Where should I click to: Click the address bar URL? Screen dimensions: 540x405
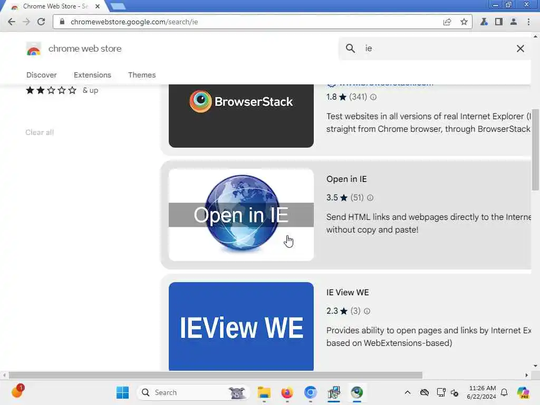(134, 22)
